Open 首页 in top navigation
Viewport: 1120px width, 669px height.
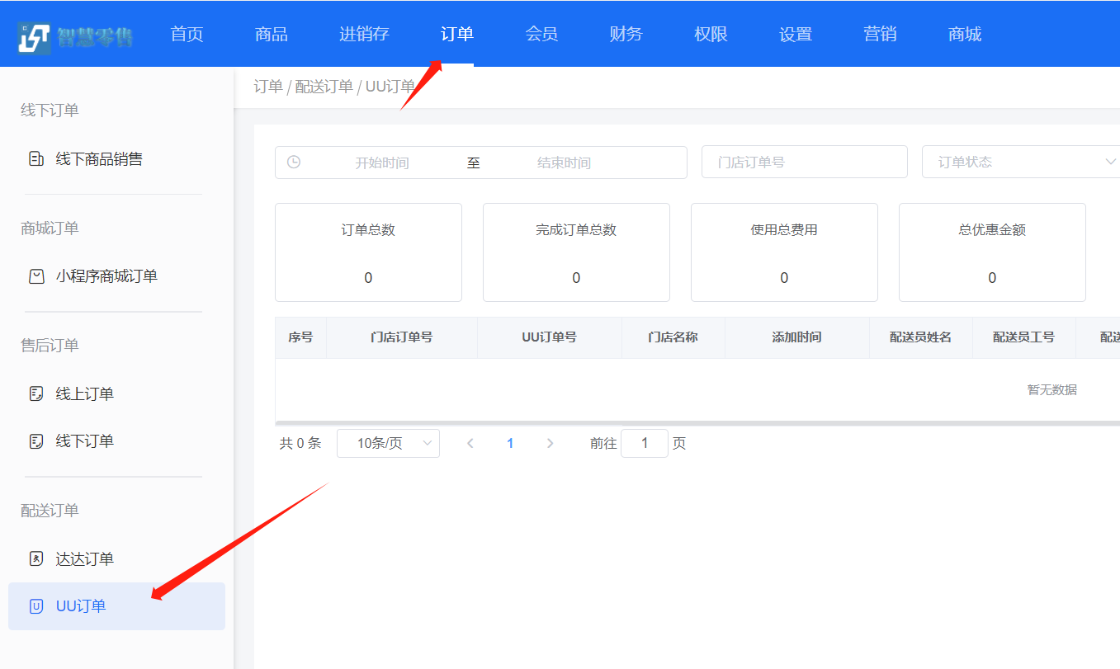coord(187,34)
